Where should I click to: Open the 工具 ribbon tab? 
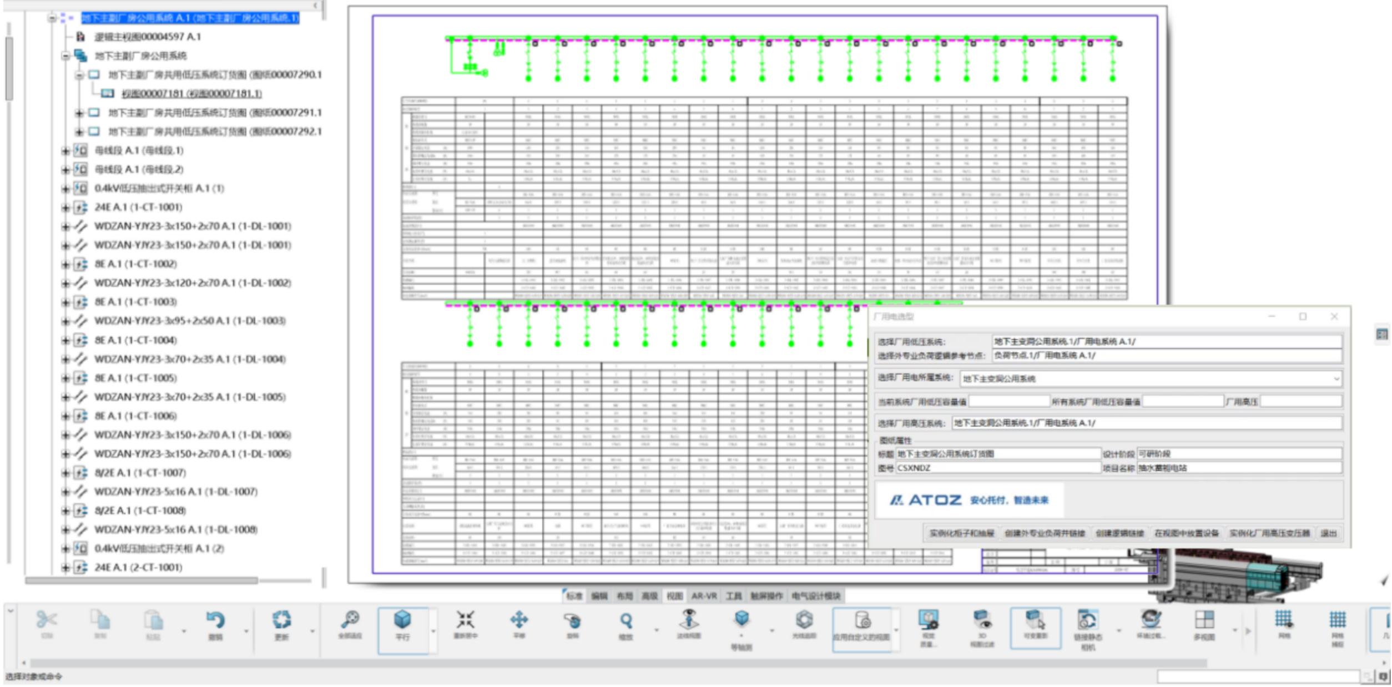[733, 596]
